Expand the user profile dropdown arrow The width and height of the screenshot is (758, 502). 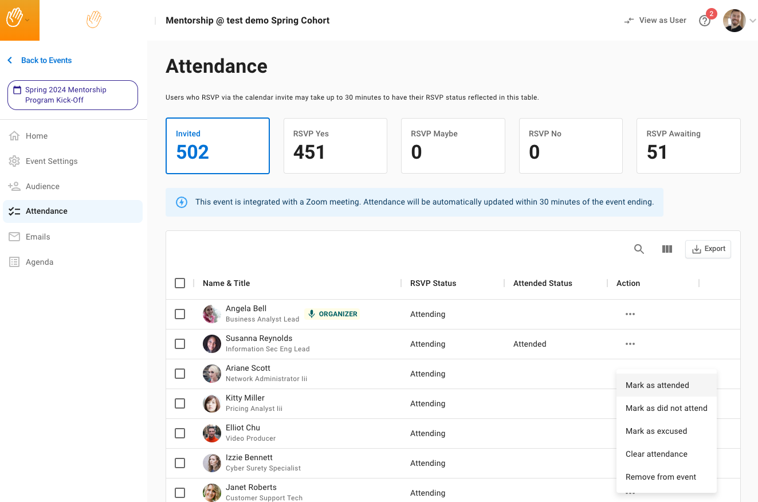tap(753, 21)
